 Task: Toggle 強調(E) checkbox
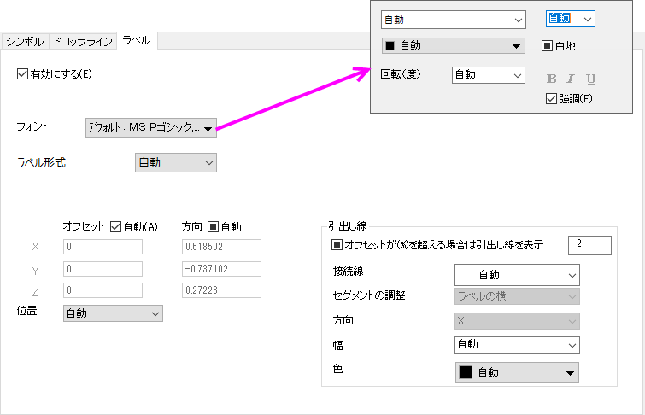pyautogui.click(x=551, y=99)
